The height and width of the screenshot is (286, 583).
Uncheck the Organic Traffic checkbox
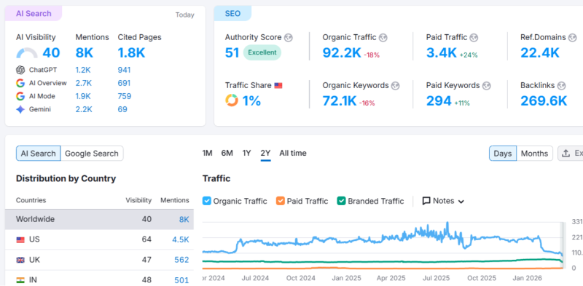(206, 201)
